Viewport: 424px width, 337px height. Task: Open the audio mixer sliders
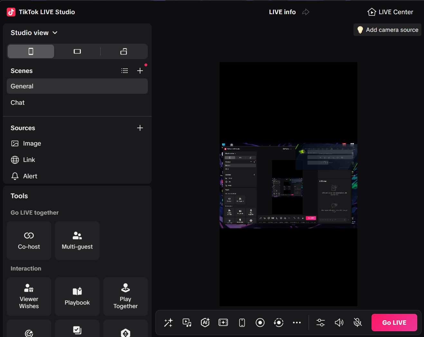(x=320, y=323)
